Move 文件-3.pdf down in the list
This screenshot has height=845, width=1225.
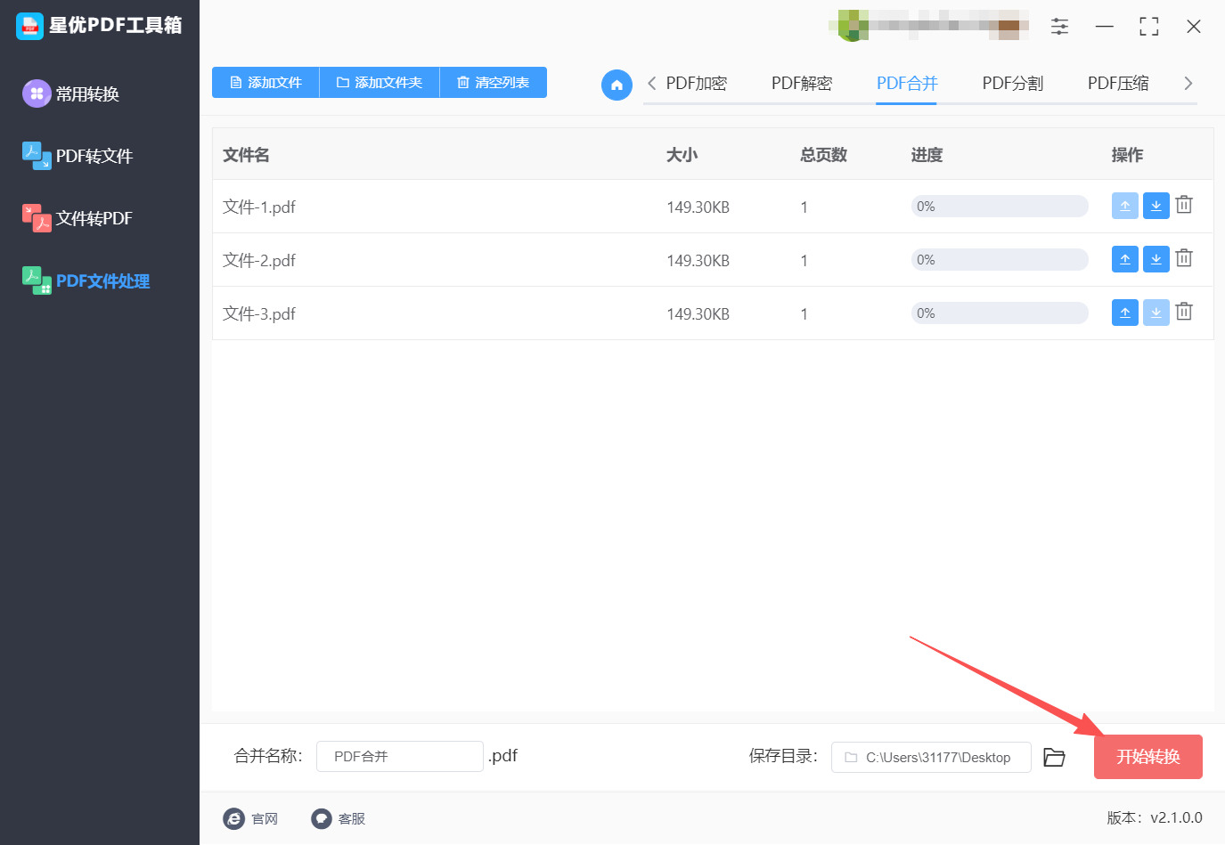(1156, 313)
